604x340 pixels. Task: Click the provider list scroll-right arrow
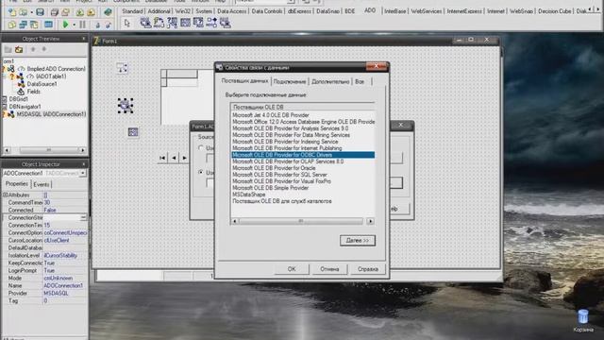[x=370, y=221]
